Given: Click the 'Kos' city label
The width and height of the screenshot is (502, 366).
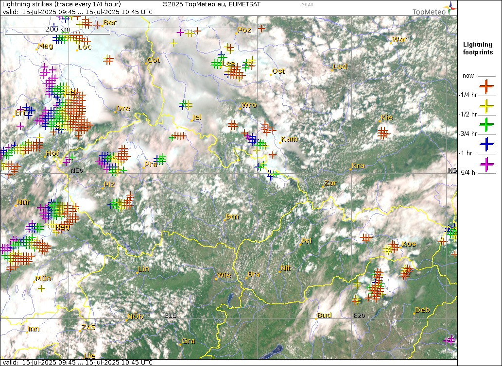Looking at the screenshot, I should tap(409, 244).
